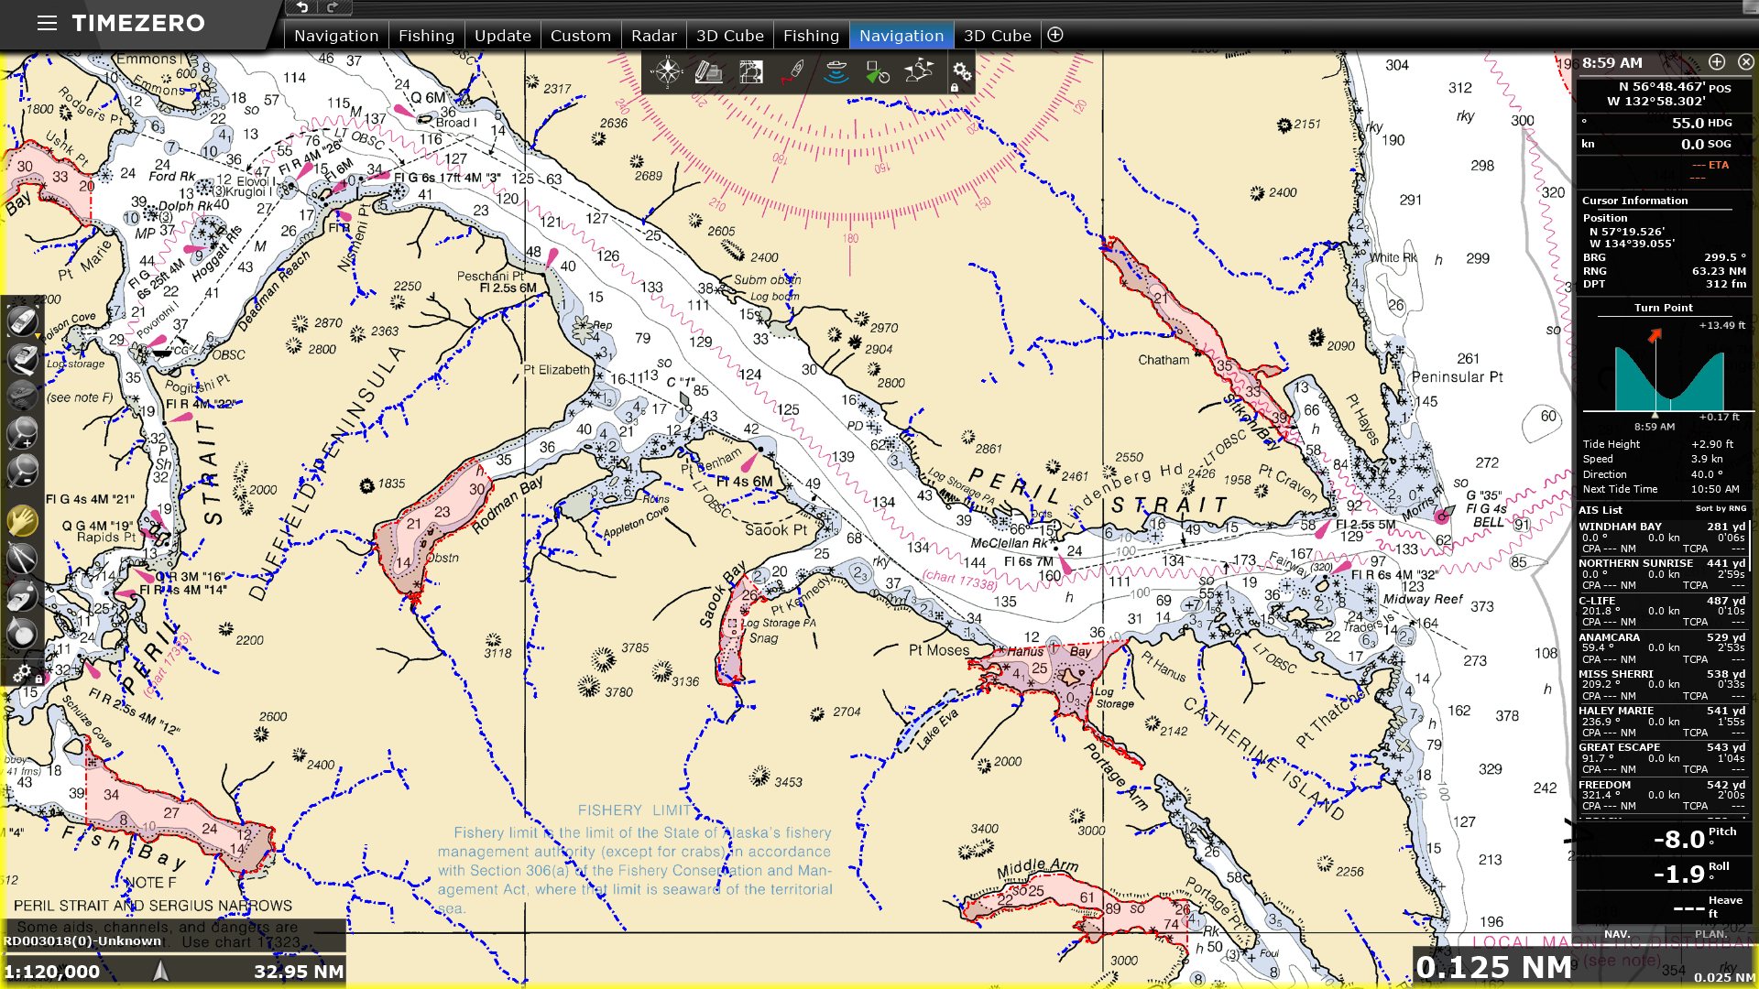Viewport: 1759px width, 989px height.
Task: Open the TIMEZERO hamburger menu
Action: point(46,23)
